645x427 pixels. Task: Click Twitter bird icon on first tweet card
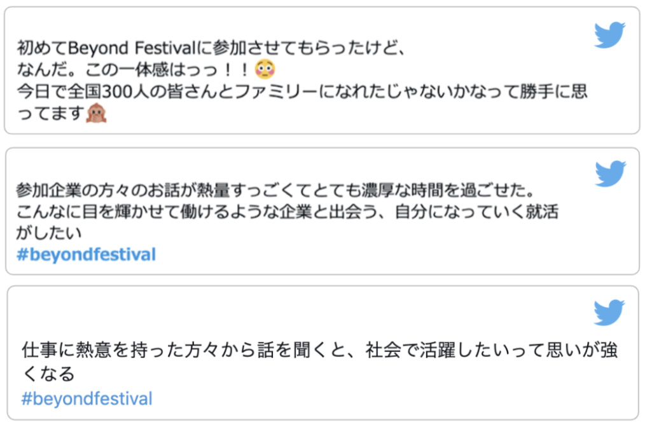coord(609,36)
